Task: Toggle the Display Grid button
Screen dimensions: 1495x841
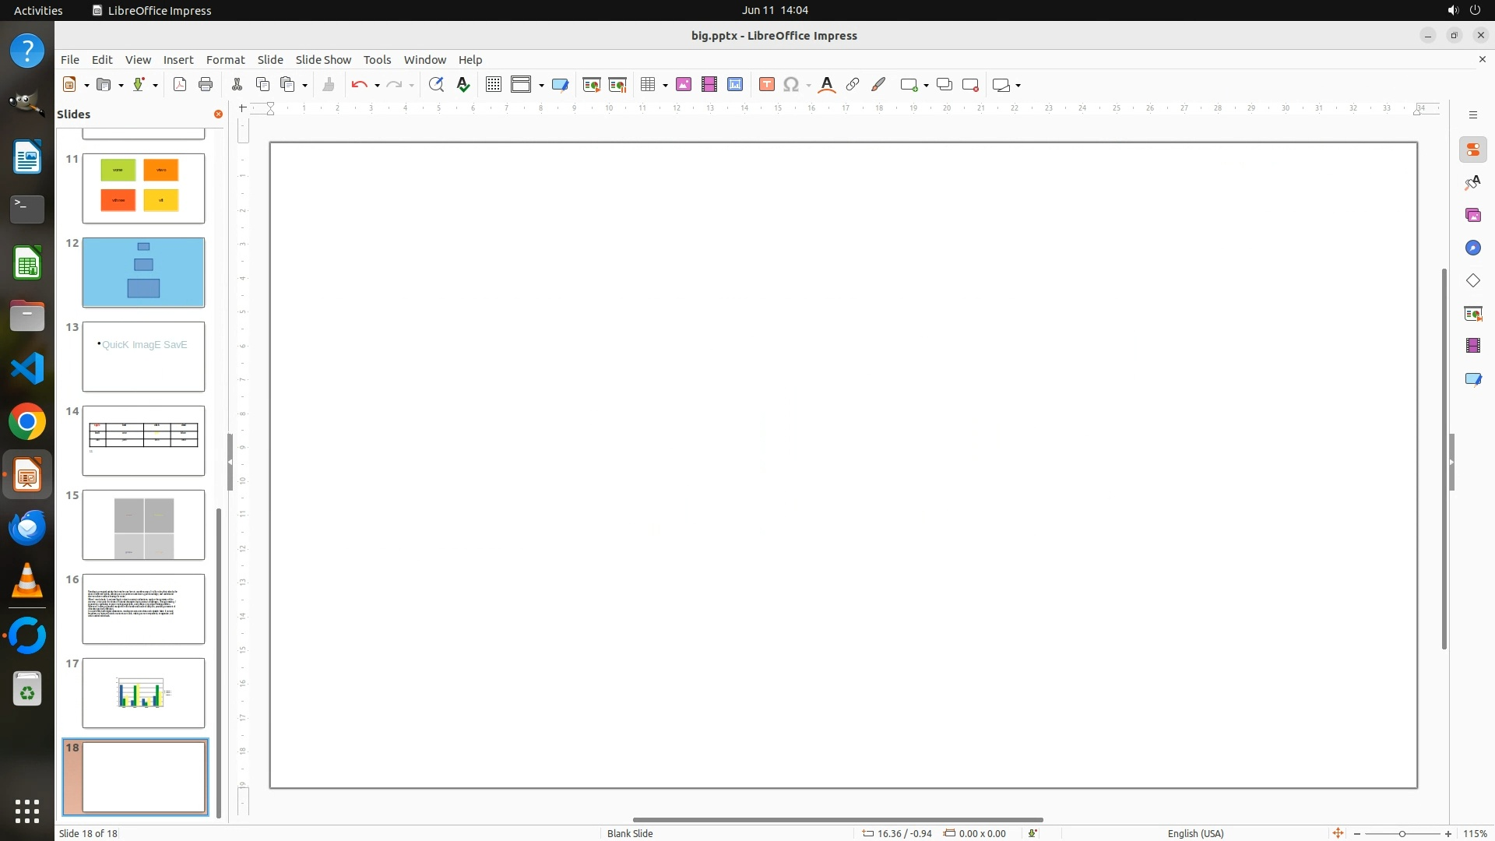Action: click(x=493, y=85)
